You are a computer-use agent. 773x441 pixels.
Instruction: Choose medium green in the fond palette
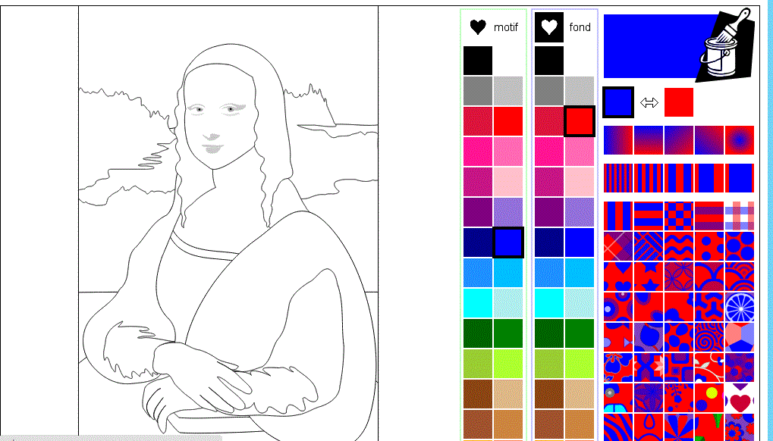coord(580,333)
